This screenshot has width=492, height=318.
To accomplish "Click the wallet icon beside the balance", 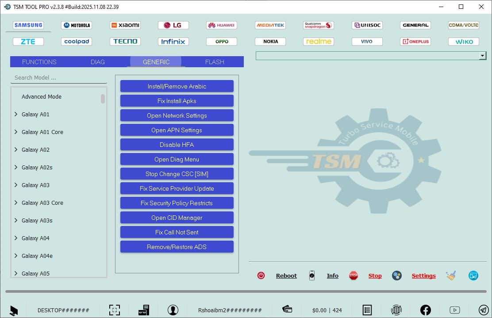I will pyautogui.click(x=287, y=310).
